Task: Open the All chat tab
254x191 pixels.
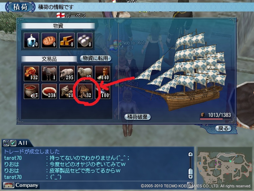Action: (x=22, y=143)
